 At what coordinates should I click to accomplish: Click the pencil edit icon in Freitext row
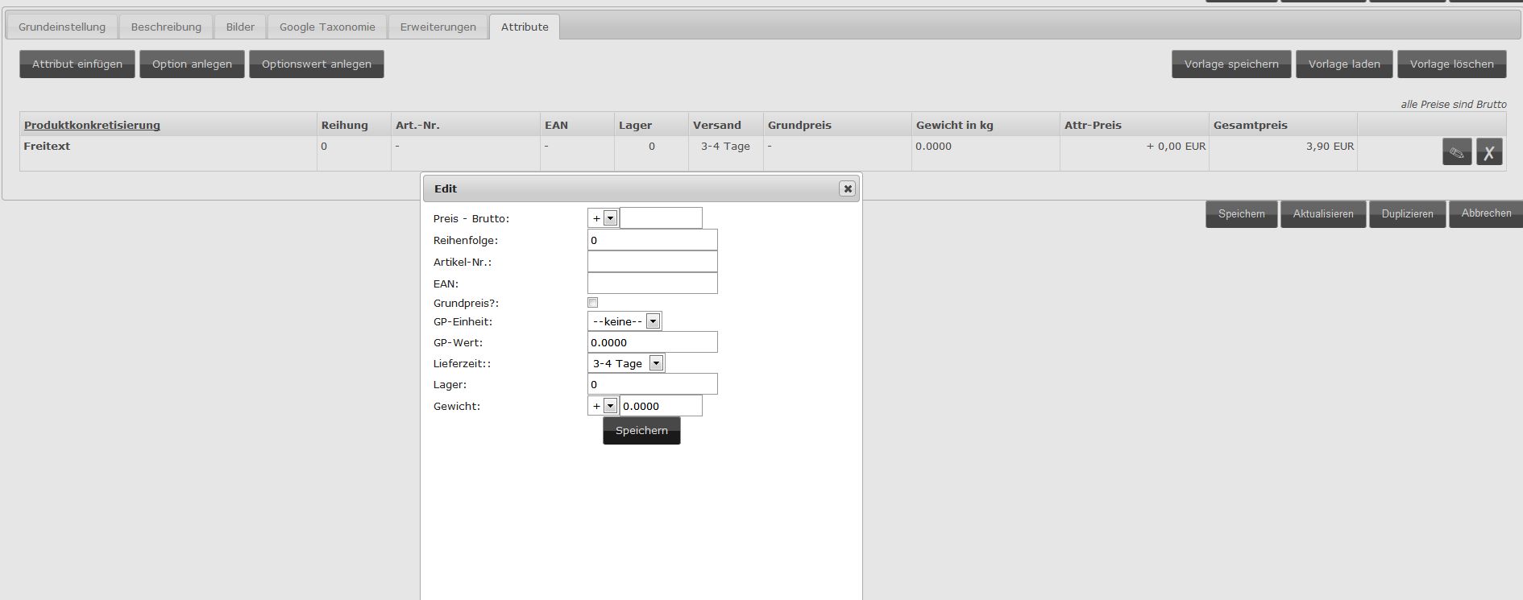point(1456,152)
